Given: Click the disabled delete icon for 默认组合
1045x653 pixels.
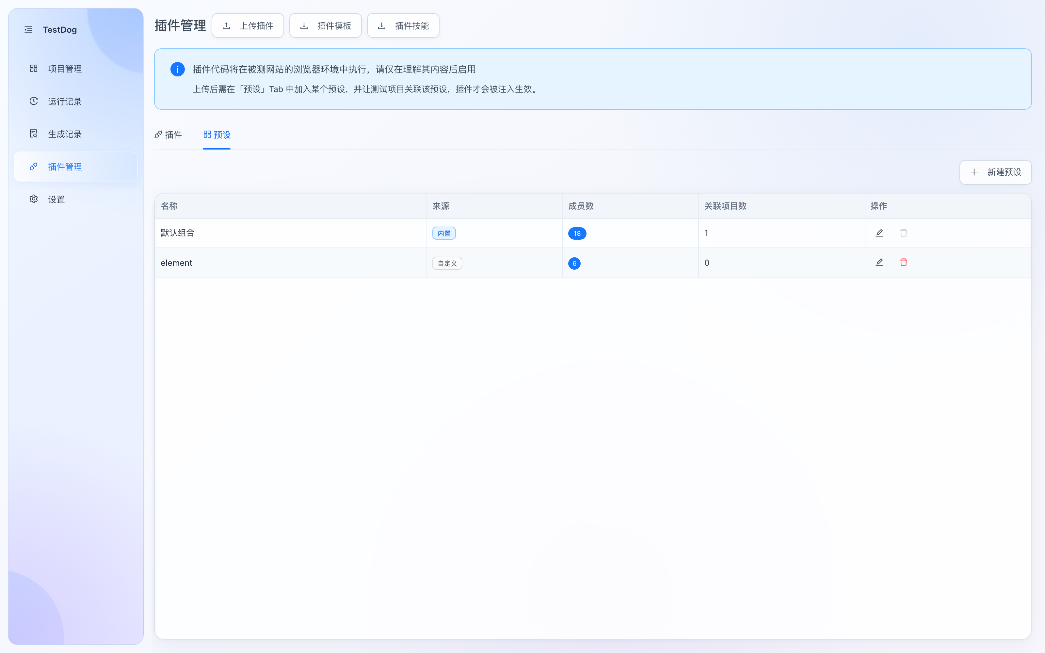Looking at the screenshot, I should (903, 233).
